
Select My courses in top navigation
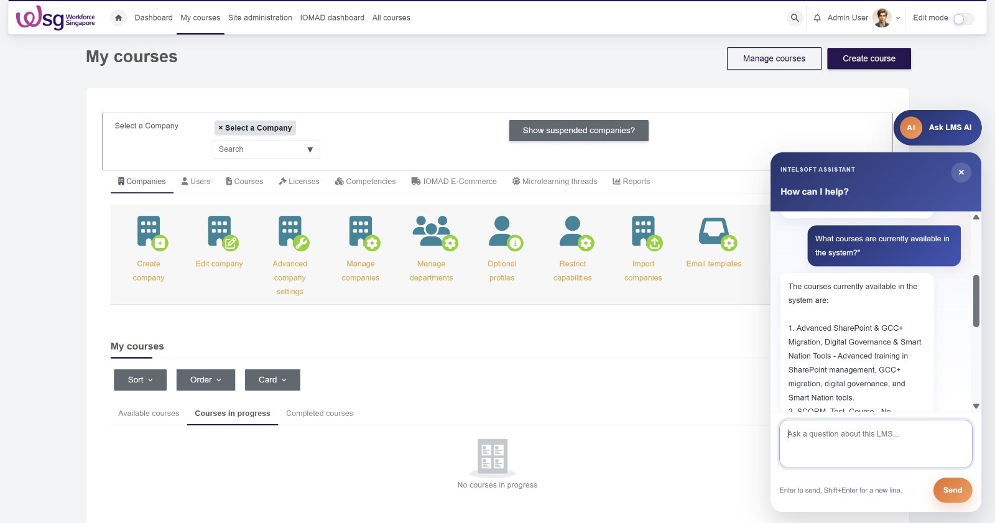coord(200,18)
